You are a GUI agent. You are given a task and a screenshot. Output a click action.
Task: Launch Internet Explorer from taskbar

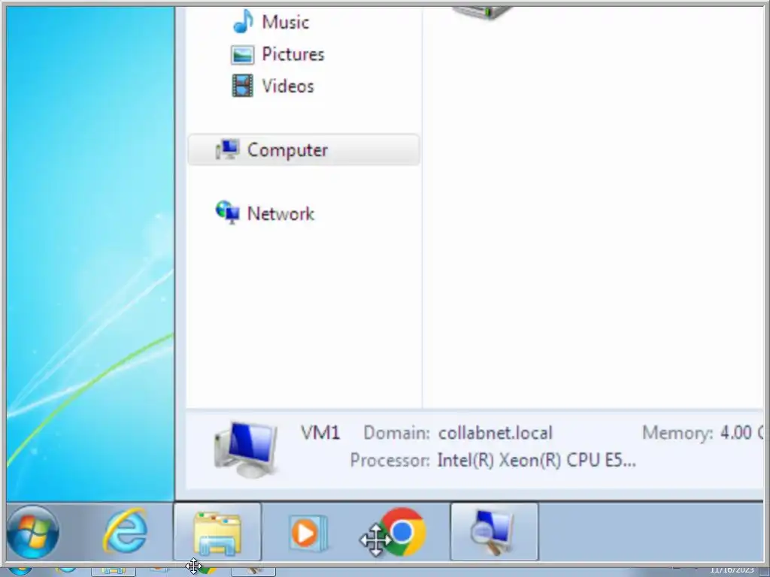pos(126,532)
